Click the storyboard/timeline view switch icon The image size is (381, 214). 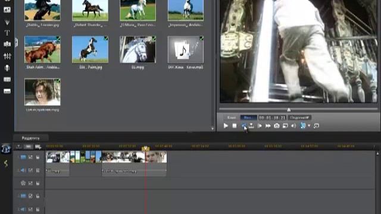(x=6, y=149)
